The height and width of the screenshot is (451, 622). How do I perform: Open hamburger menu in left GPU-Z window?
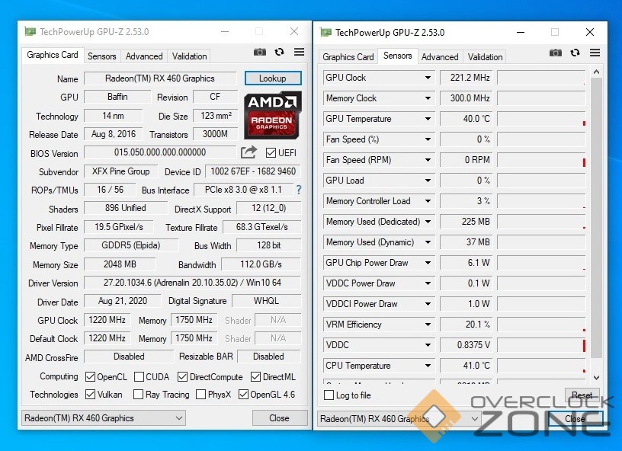pyautogui.click(x=299, y=52)
